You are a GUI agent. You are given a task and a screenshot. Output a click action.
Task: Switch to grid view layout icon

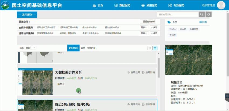click(150, 48)
